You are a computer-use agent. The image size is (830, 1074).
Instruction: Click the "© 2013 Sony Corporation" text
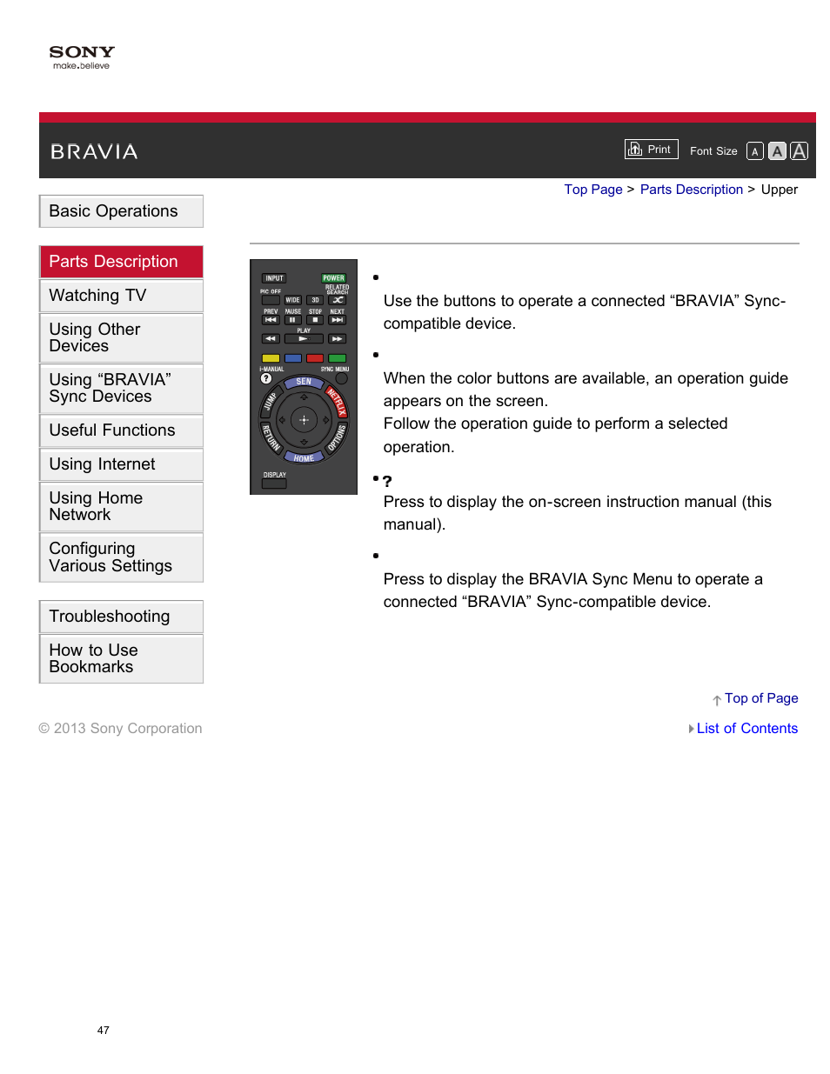pyautogui.click(x=120, y=729)
